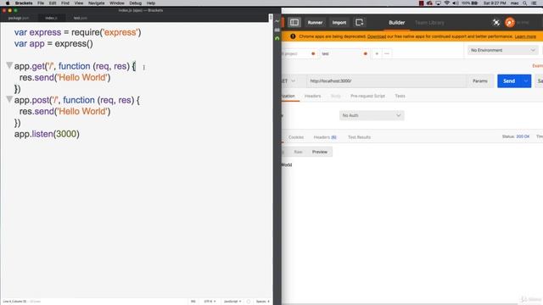Viewport: 543px width, 305px height.
Task: Click the Wi-Fi icon in menu bar
Action: pos(447,3)
